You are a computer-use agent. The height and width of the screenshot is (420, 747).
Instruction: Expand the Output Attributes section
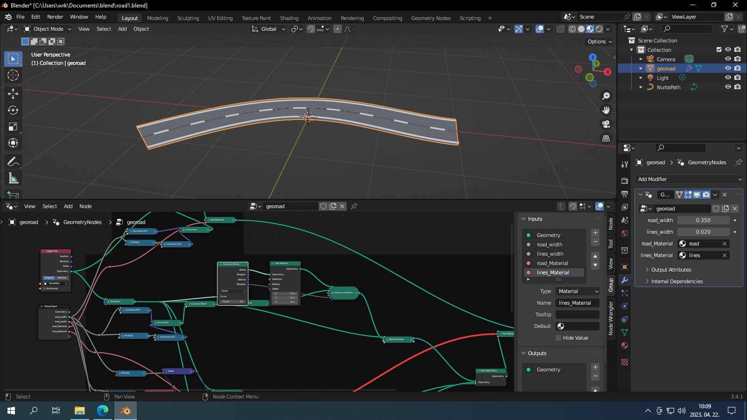[x=671, y=270]
